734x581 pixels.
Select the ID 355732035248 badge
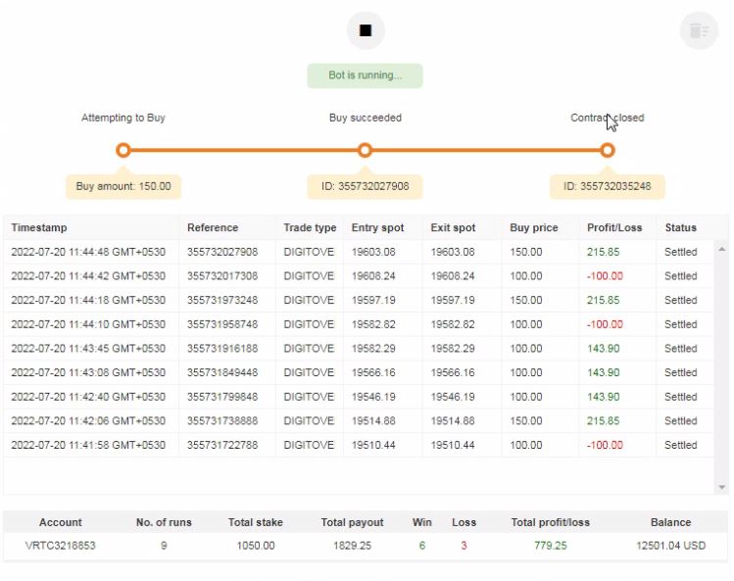pyautogui.click(x=607, y=186)
